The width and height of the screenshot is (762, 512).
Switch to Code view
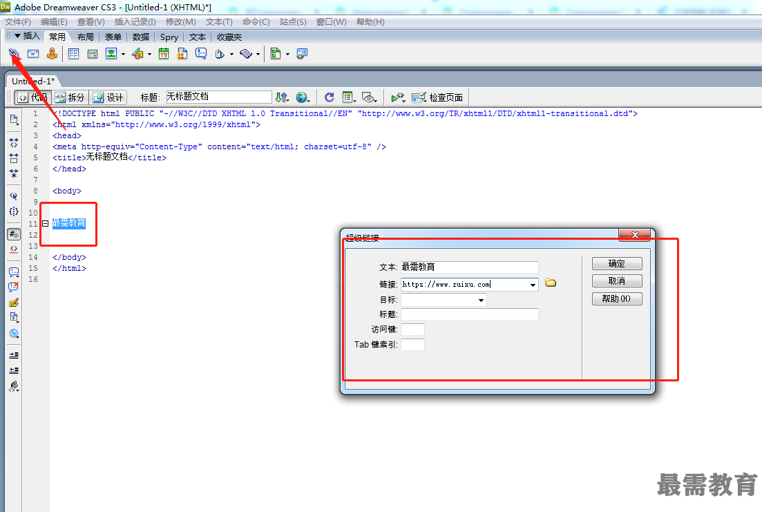pyautogui.click(x=32, y=97)
